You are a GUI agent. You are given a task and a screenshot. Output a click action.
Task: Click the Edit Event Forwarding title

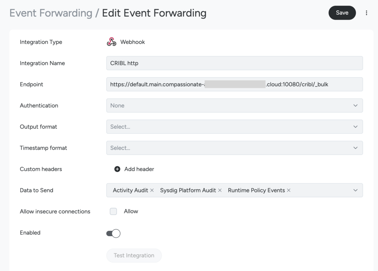click(x=154, y=13)
